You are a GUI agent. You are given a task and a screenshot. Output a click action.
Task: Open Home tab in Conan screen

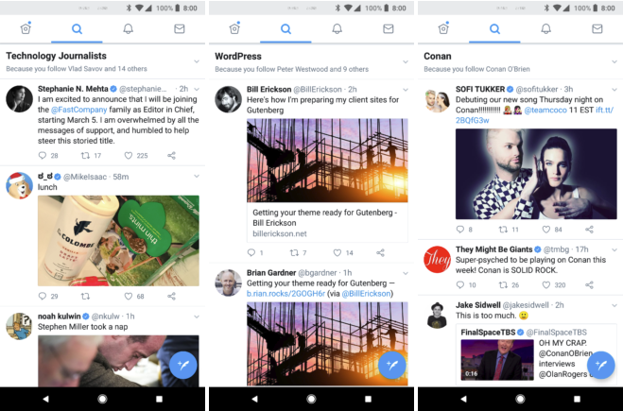pyautogui.click(x=443, y=28)
